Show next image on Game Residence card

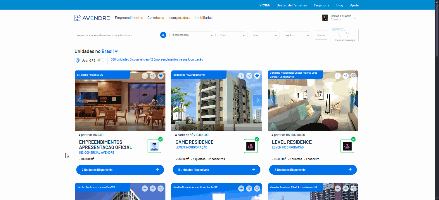(257, 100)
